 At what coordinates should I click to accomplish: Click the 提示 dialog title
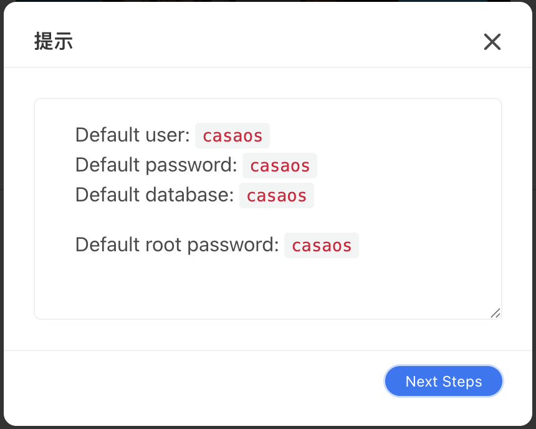(54, 42)
